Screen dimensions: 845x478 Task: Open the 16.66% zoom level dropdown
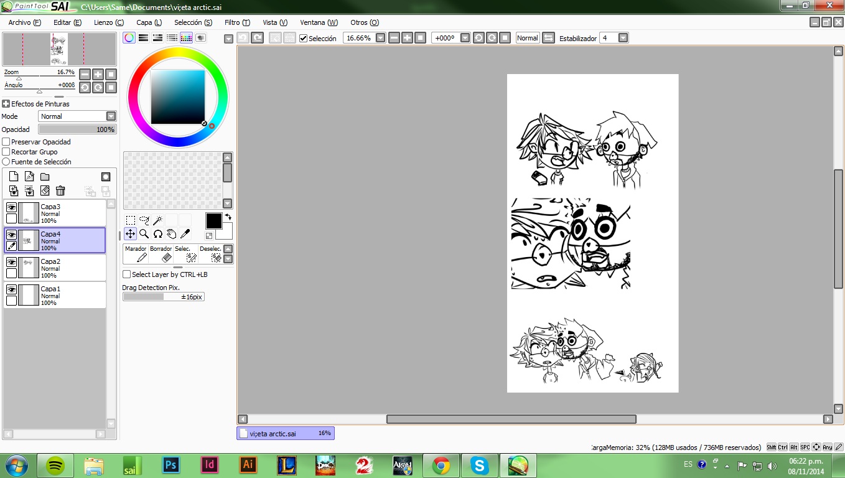(380, 38)
